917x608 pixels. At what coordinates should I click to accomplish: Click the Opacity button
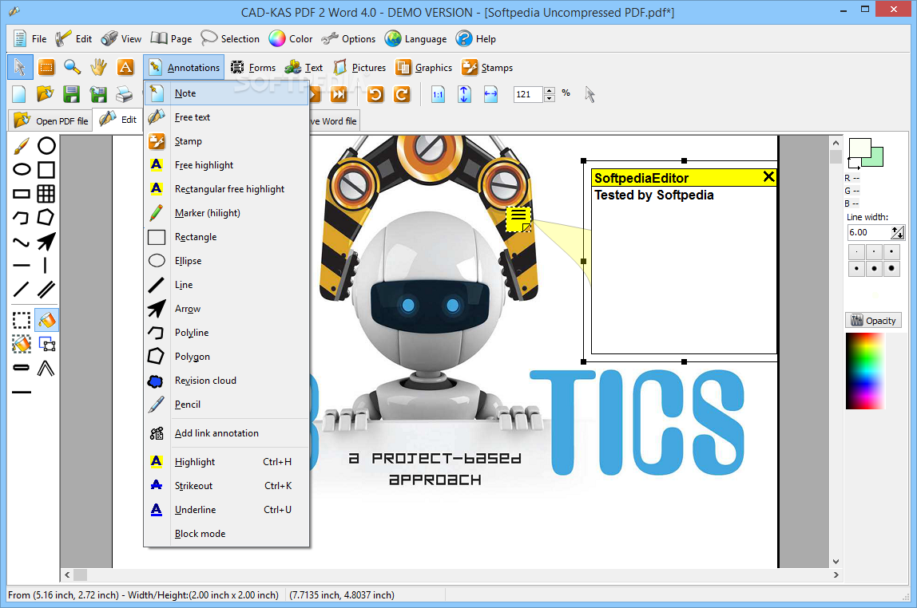click(873, 320)
